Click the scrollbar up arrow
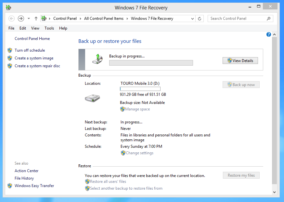 point(274,34)
